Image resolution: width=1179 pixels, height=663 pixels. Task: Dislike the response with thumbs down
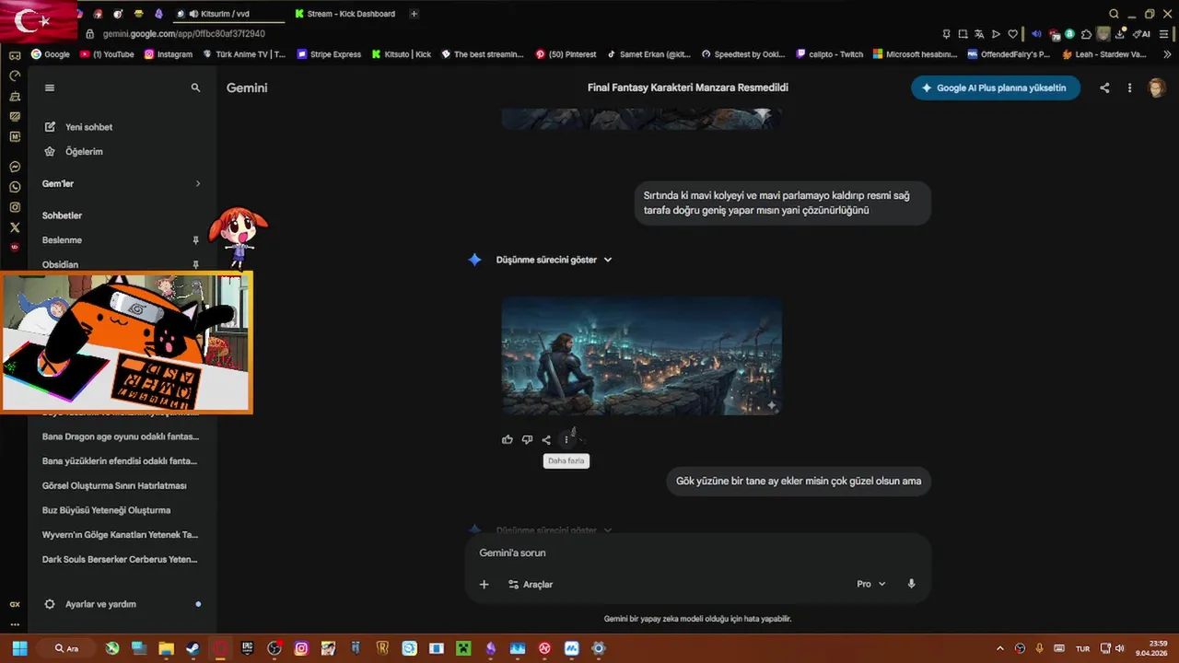(x=527, y=440)
